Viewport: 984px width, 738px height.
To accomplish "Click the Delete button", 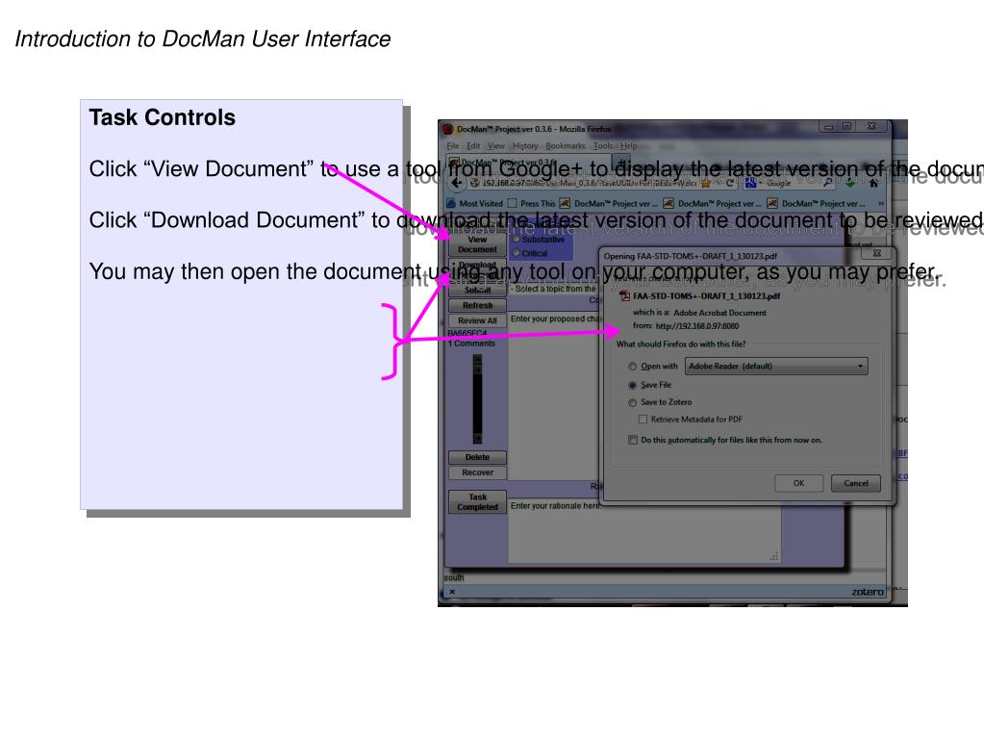I will pyautogui.click(x=477, y=457).
